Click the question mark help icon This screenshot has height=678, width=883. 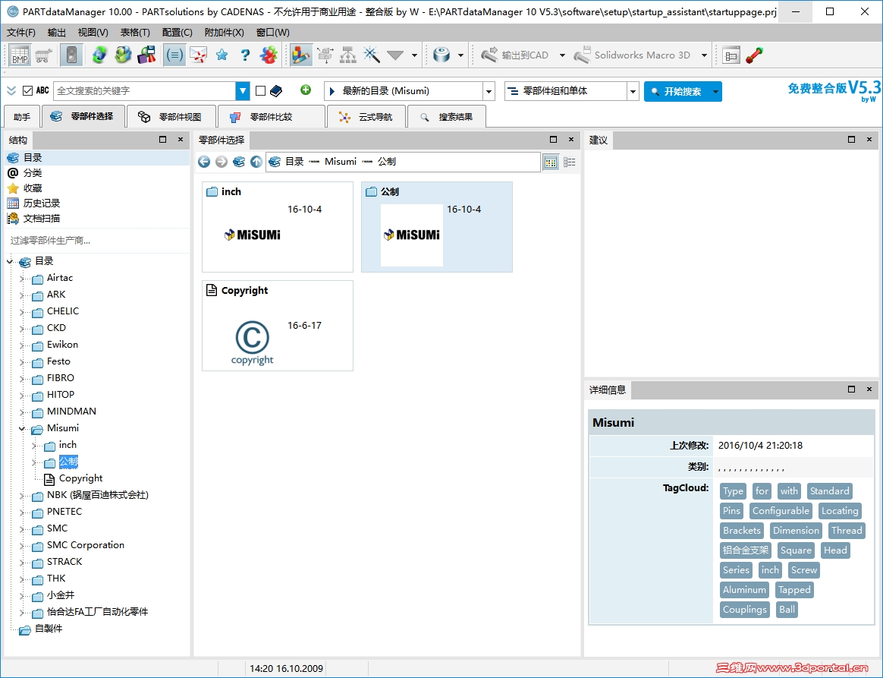pos(245,55)
